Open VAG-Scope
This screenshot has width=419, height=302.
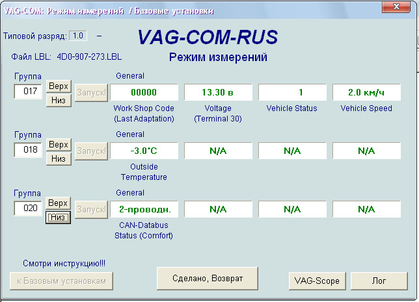click(x=318, y=281)
